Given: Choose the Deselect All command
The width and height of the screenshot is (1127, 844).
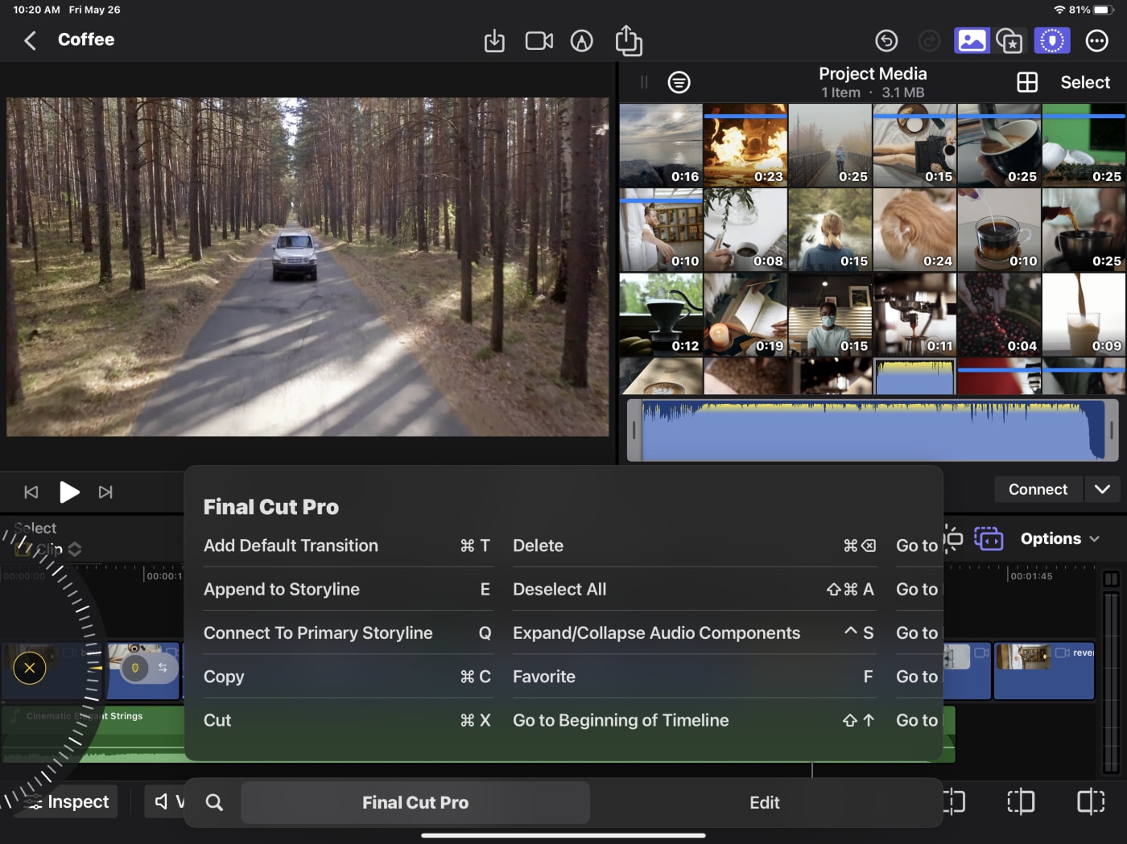Looking at the screenshot, I should [x=694, y=589].
